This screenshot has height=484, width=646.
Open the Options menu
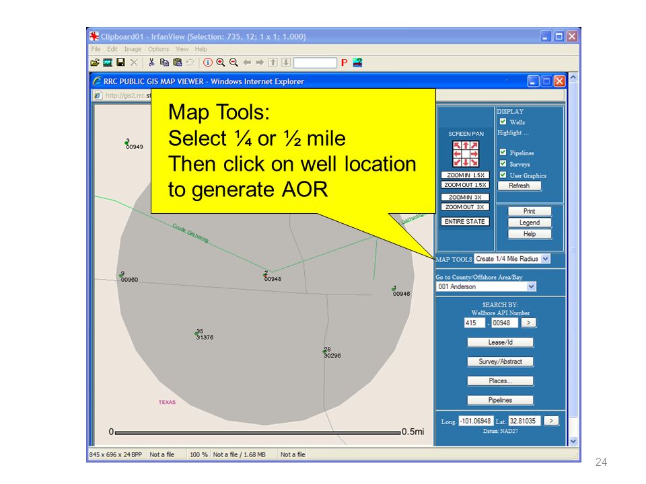[159, 49]
